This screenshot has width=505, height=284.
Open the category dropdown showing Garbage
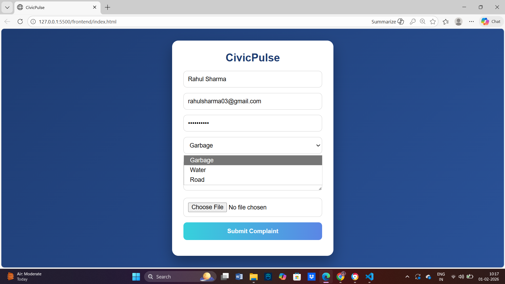pyautogui.click(x=252, y=145)
